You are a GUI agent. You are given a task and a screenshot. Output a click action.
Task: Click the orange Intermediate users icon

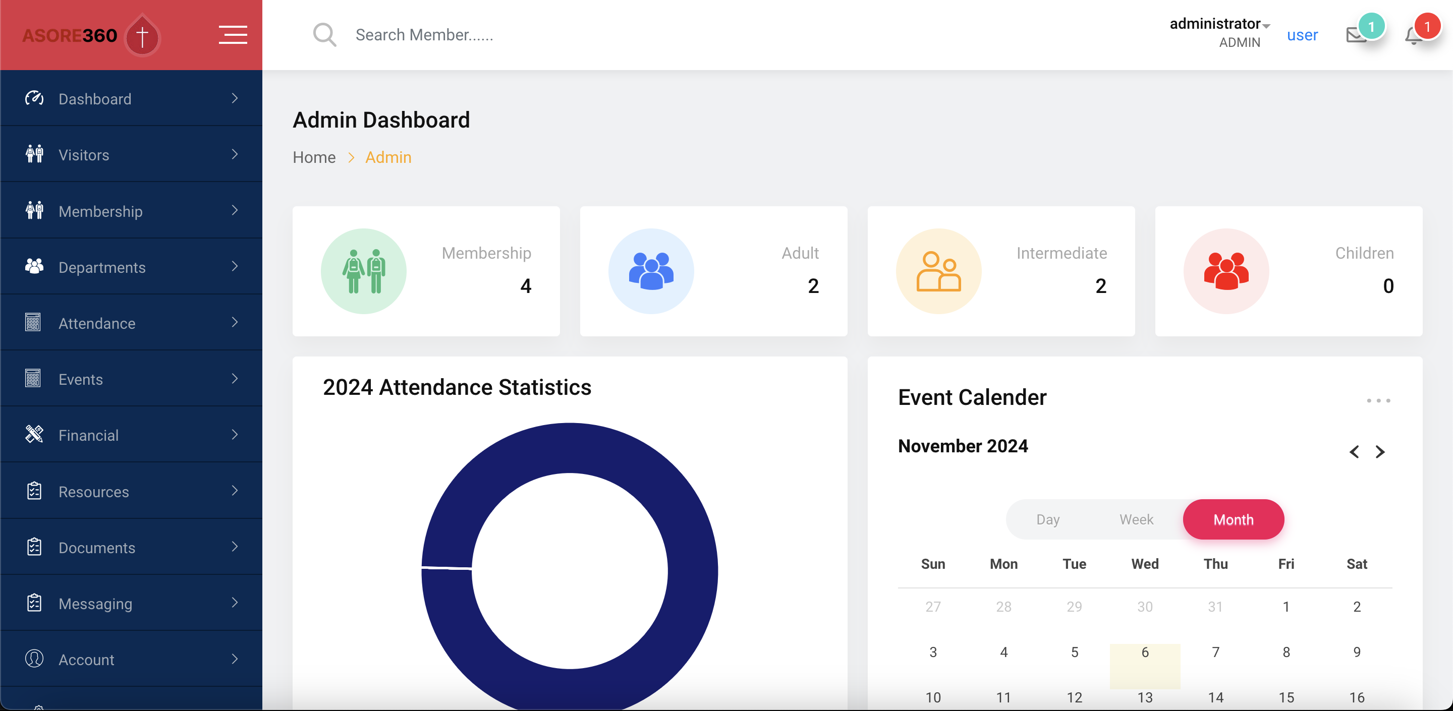(938, 271)
